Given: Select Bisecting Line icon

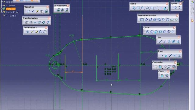Looking at the screenshot, I should (173, 42).
